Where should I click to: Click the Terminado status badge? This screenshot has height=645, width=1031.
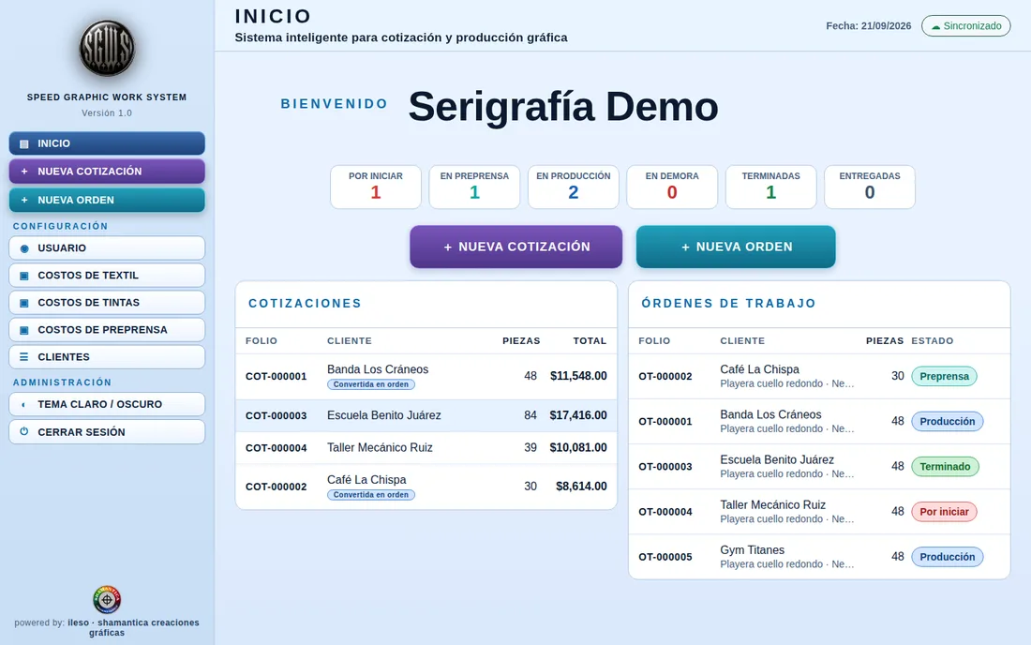[x=945, y=467]
